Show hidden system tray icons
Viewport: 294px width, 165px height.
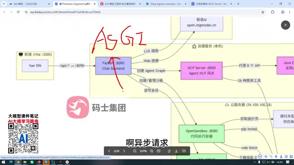coord(254,162)
